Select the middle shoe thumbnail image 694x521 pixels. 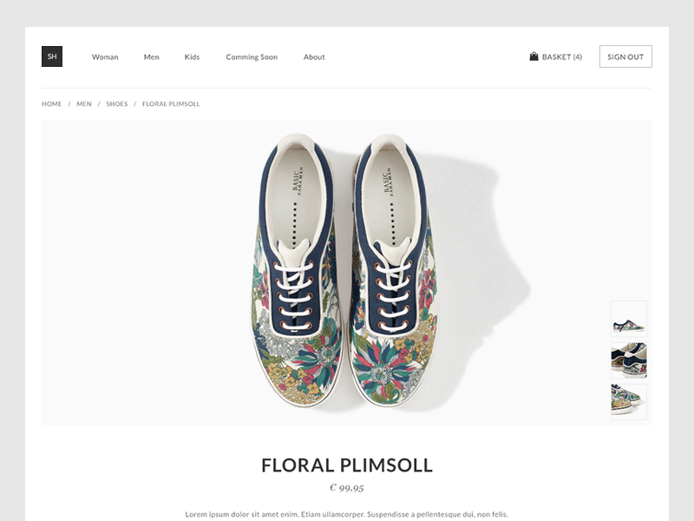click(x=629, y=362)
